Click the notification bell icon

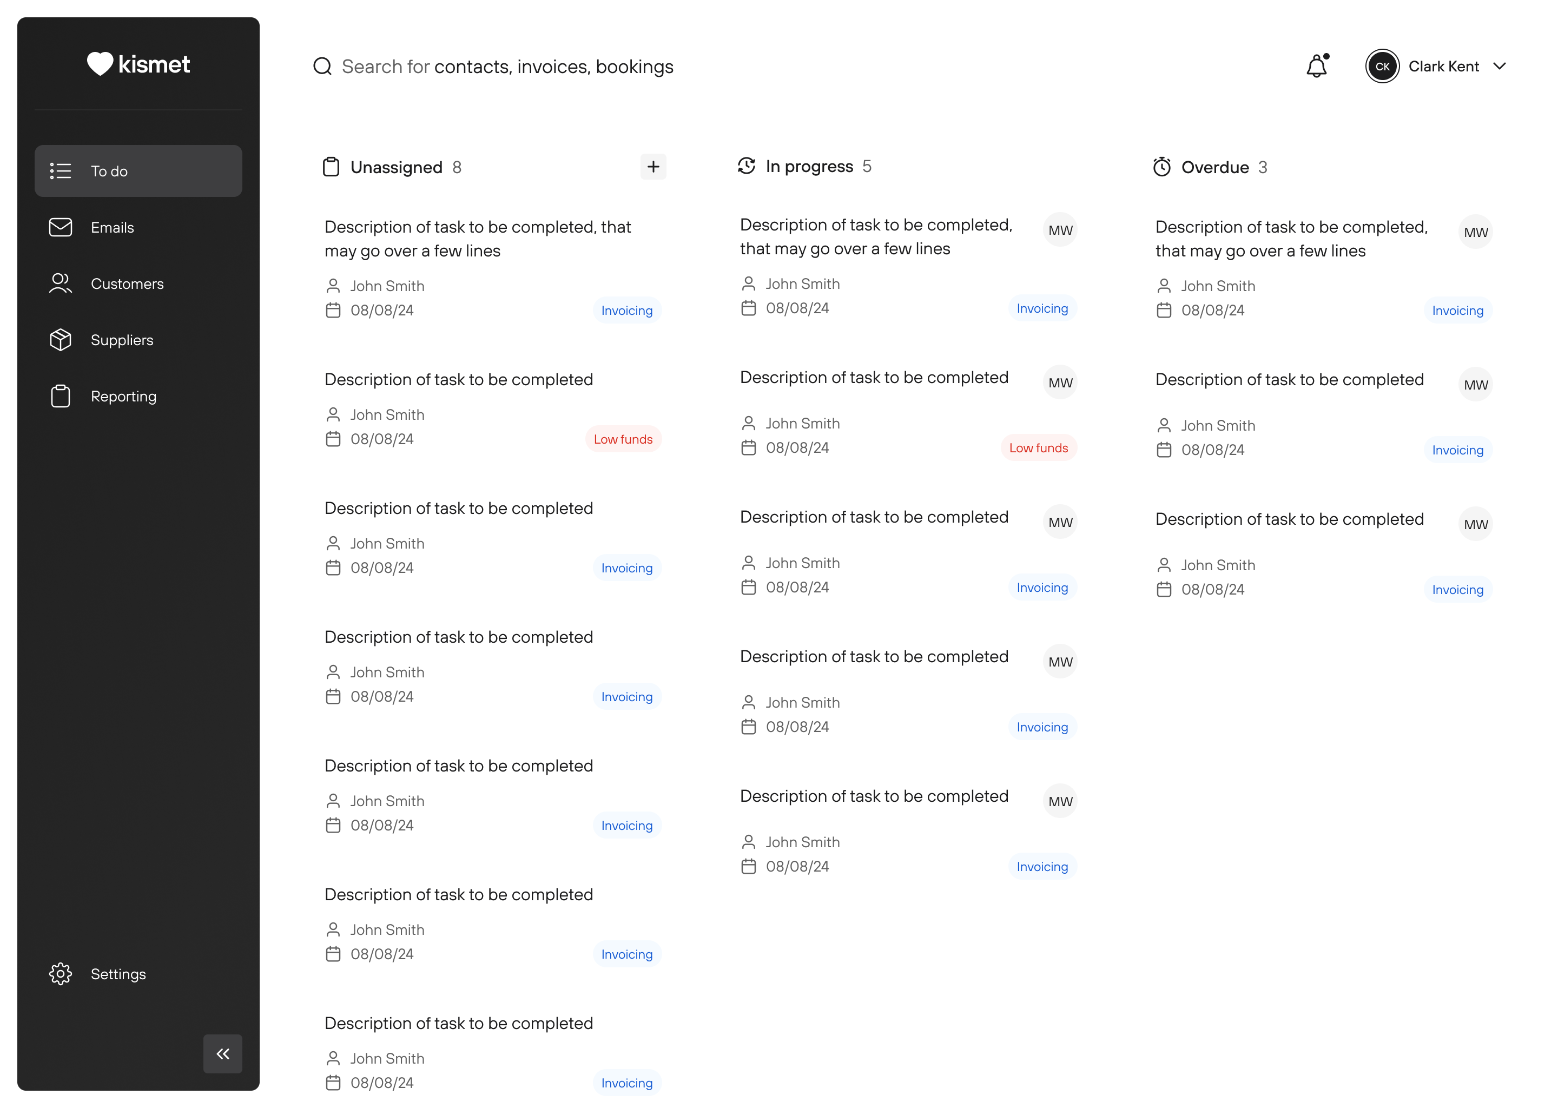point(1317,66)
